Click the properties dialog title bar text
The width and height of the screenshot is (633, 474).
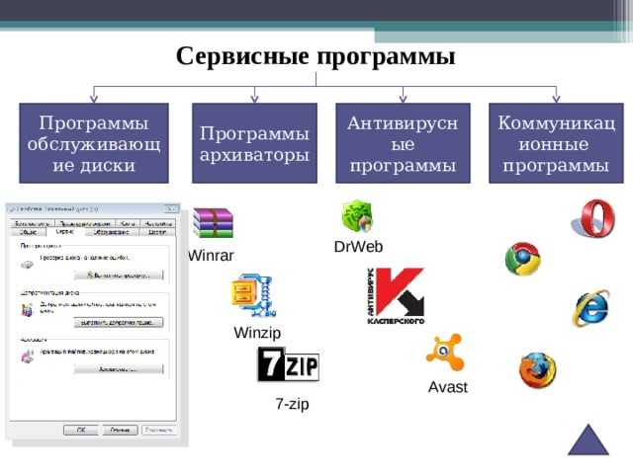coord(56,209)
